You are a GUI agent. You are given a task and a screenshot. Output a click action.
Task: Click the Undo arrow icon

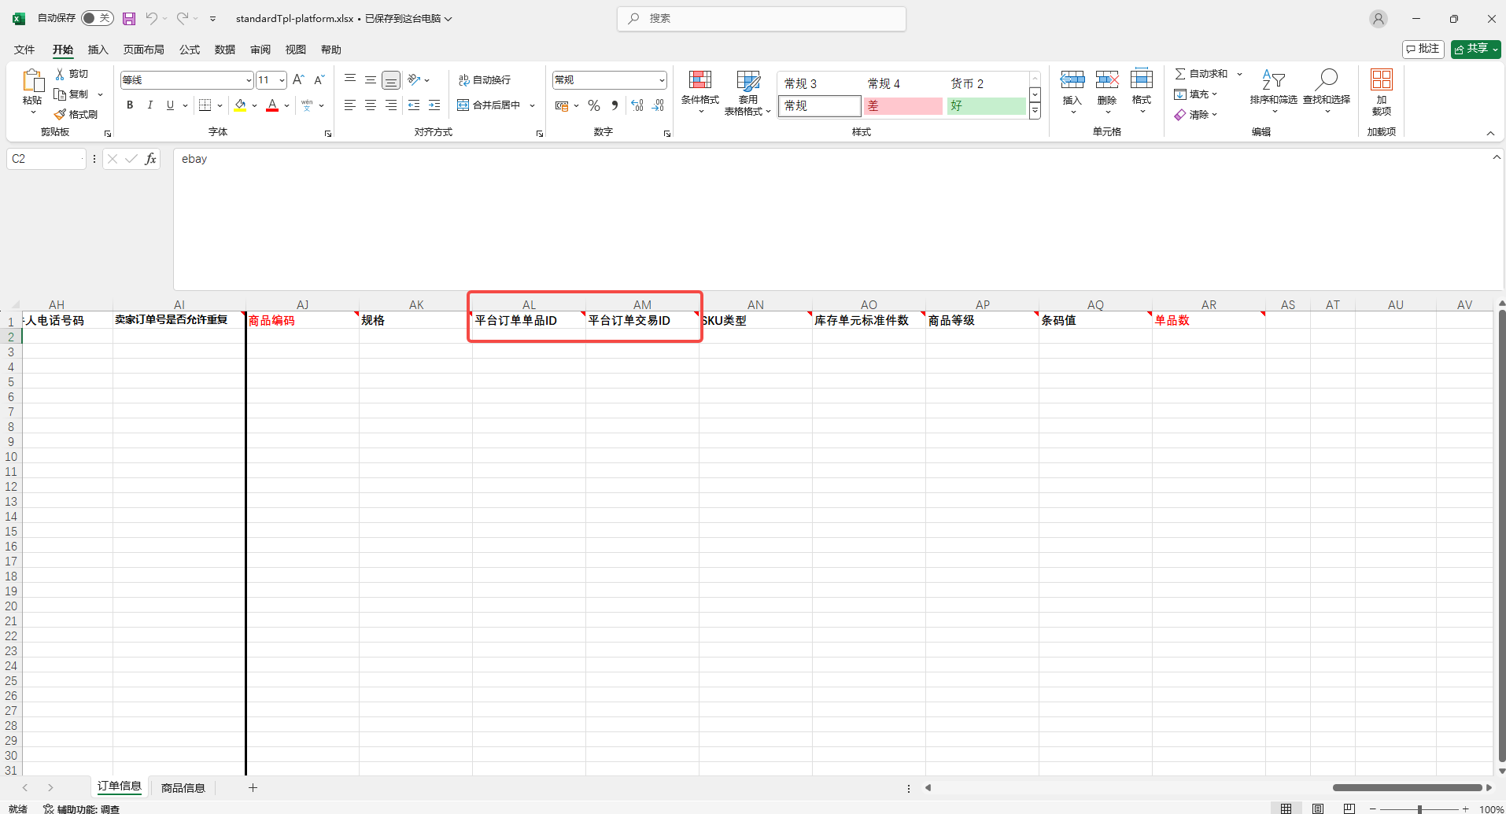[151, 18]
